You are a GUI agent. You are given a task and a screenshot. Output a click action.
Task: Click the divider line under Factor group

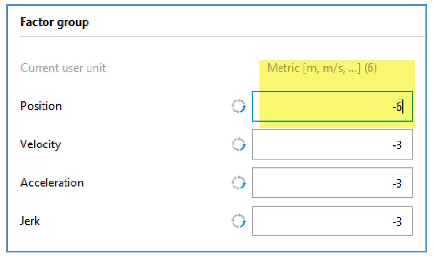223,37
